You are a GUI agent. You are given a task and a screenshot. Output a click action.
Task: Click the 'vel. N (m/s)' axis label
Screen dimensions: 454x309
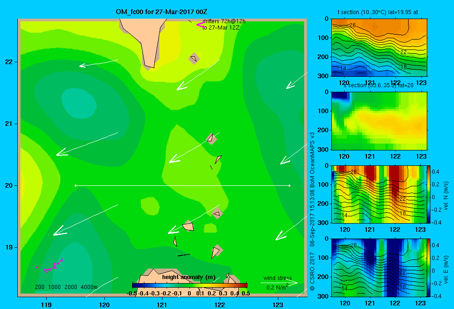coord(446,196)
